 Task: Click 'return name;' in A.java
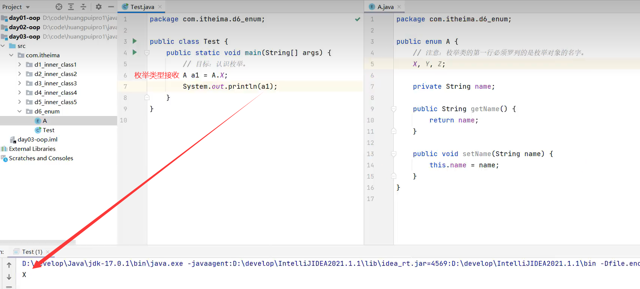click(x=454, y=120)
